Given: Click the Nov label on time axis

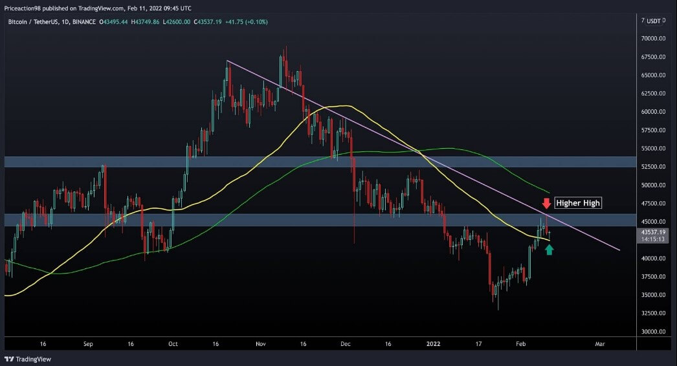Looking at the screenshot, I should (260, 344).
